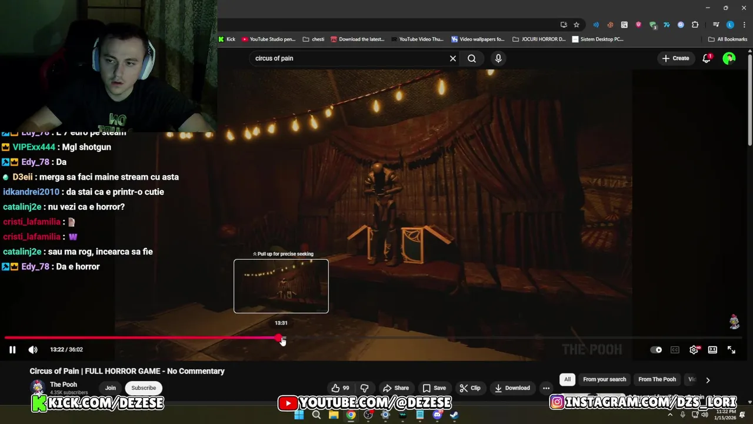
Task: Bookmark this page with the star icon
Action: [577, 25]
